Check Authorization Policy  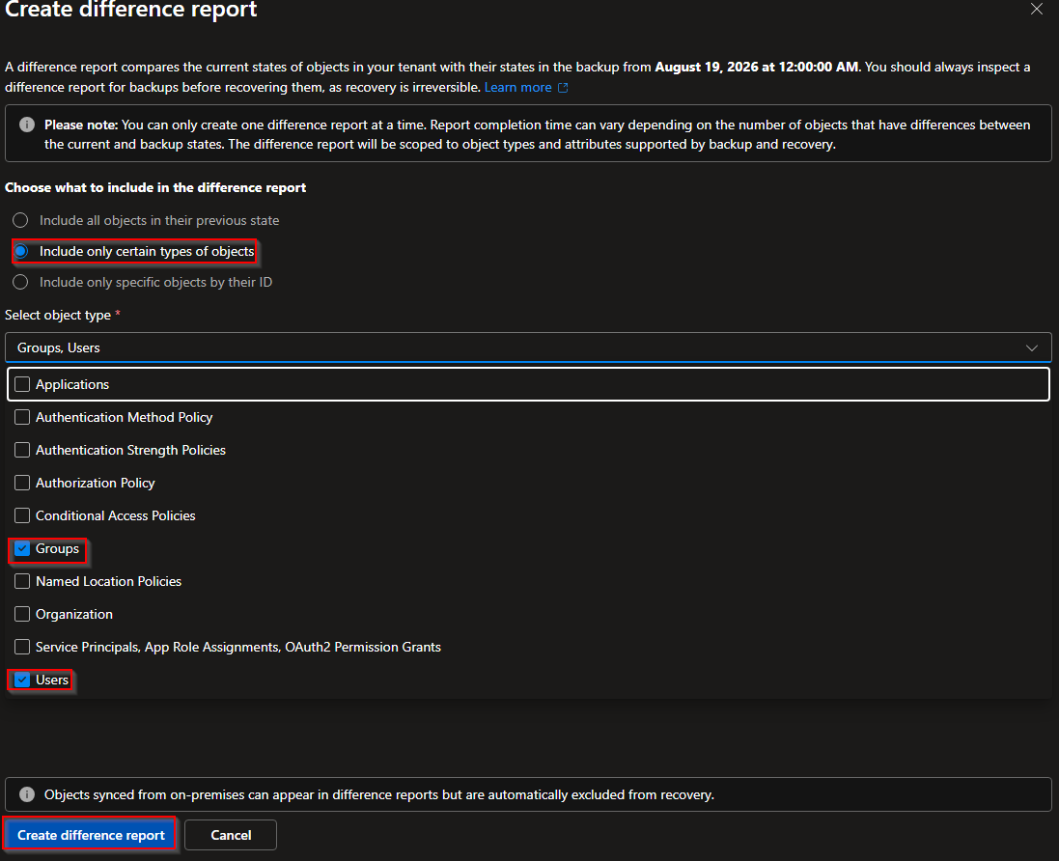(22, 483)
